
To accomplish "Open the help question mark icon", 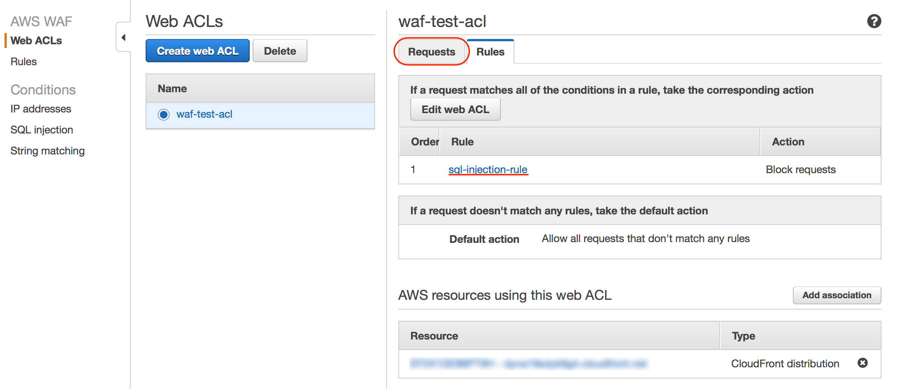I will [x=874, y=21].
